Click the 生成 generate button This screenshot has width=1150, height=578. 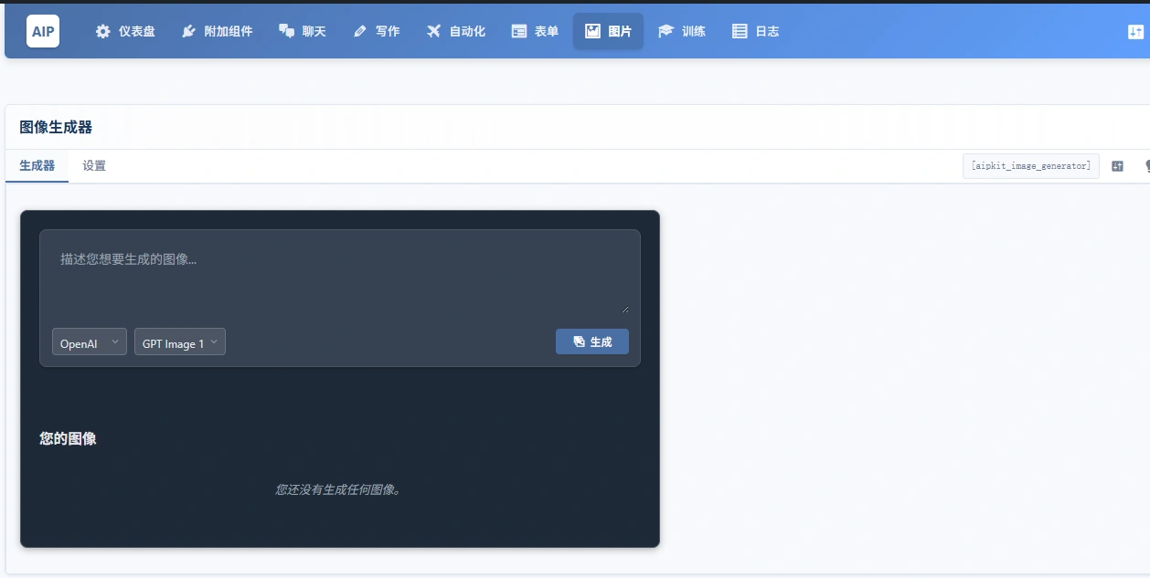591,342
